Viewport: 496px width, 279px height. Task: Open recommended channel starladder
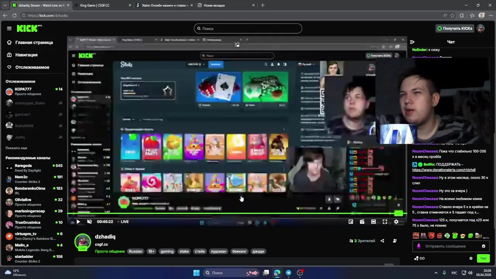tap(34, 259)
